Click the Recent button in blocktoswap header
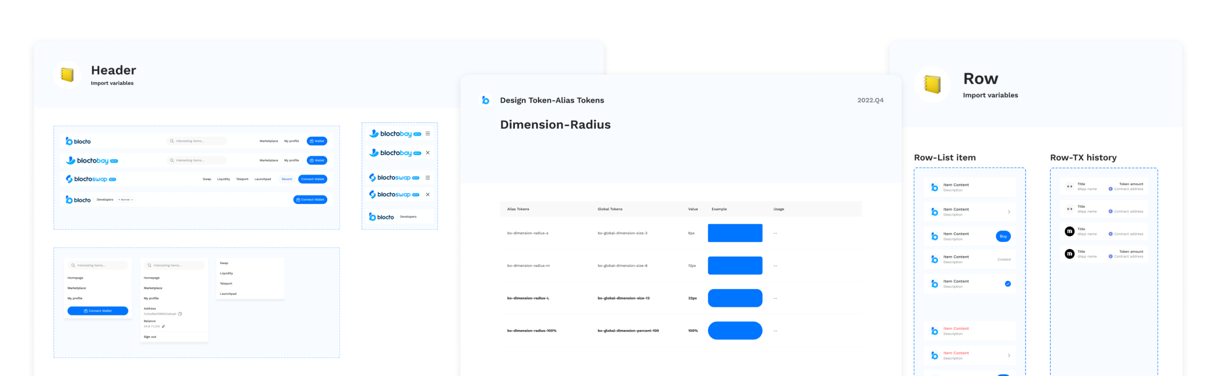 [x=286, y=179]
